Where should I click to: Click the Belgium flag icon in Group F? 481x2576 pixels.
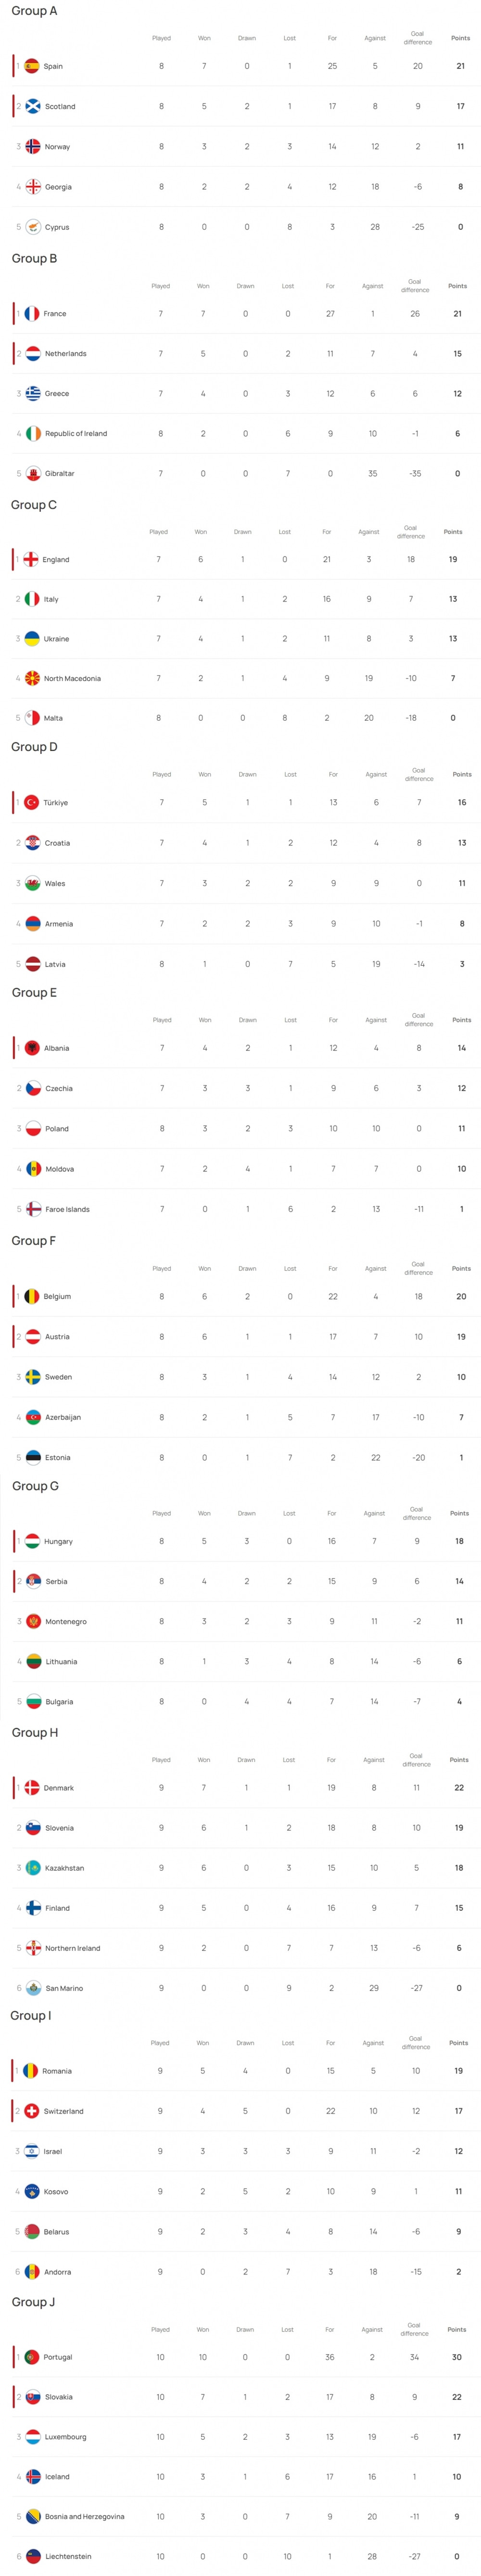[x=32, y=1296]
